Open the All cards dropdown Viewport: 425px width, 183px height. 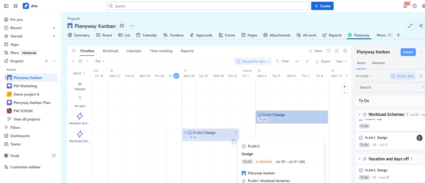pyautogui.click(x=364, y=76)
